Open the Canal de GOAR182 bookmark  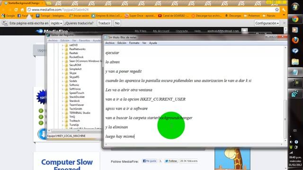point(173,16)
